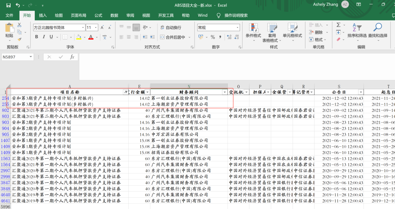The image size is (395, 209).
Task: Open Cell Styles (单元格样式)
Action: pyautogui.click(x=292, y=32)
